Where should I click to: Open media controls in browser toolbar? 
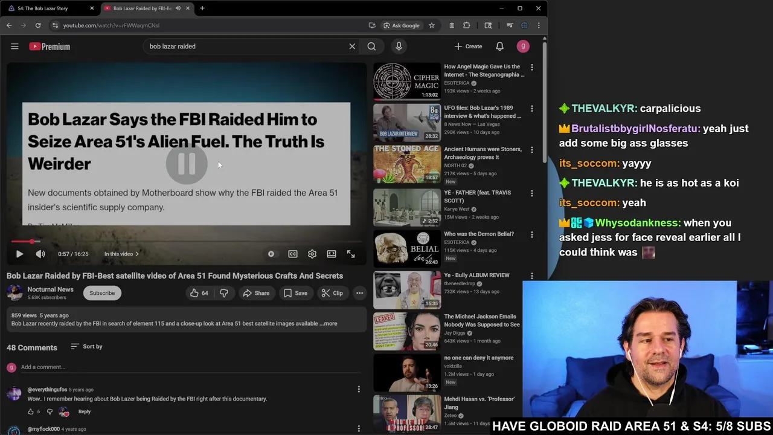(510, 25)
